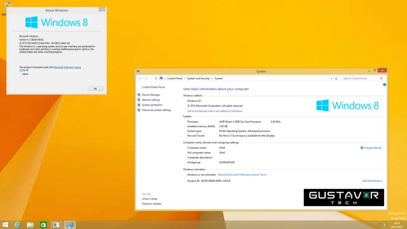Click 'View basic information about your computer' heading
The width and height of the screenshot is (407, 229).
tap(216, 89)
